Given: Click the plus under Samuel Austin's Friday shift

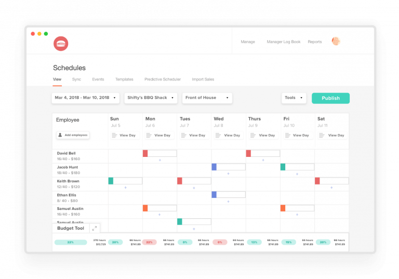Looking at the screenshot, I should pyautogui.click(x=297, y=215).
